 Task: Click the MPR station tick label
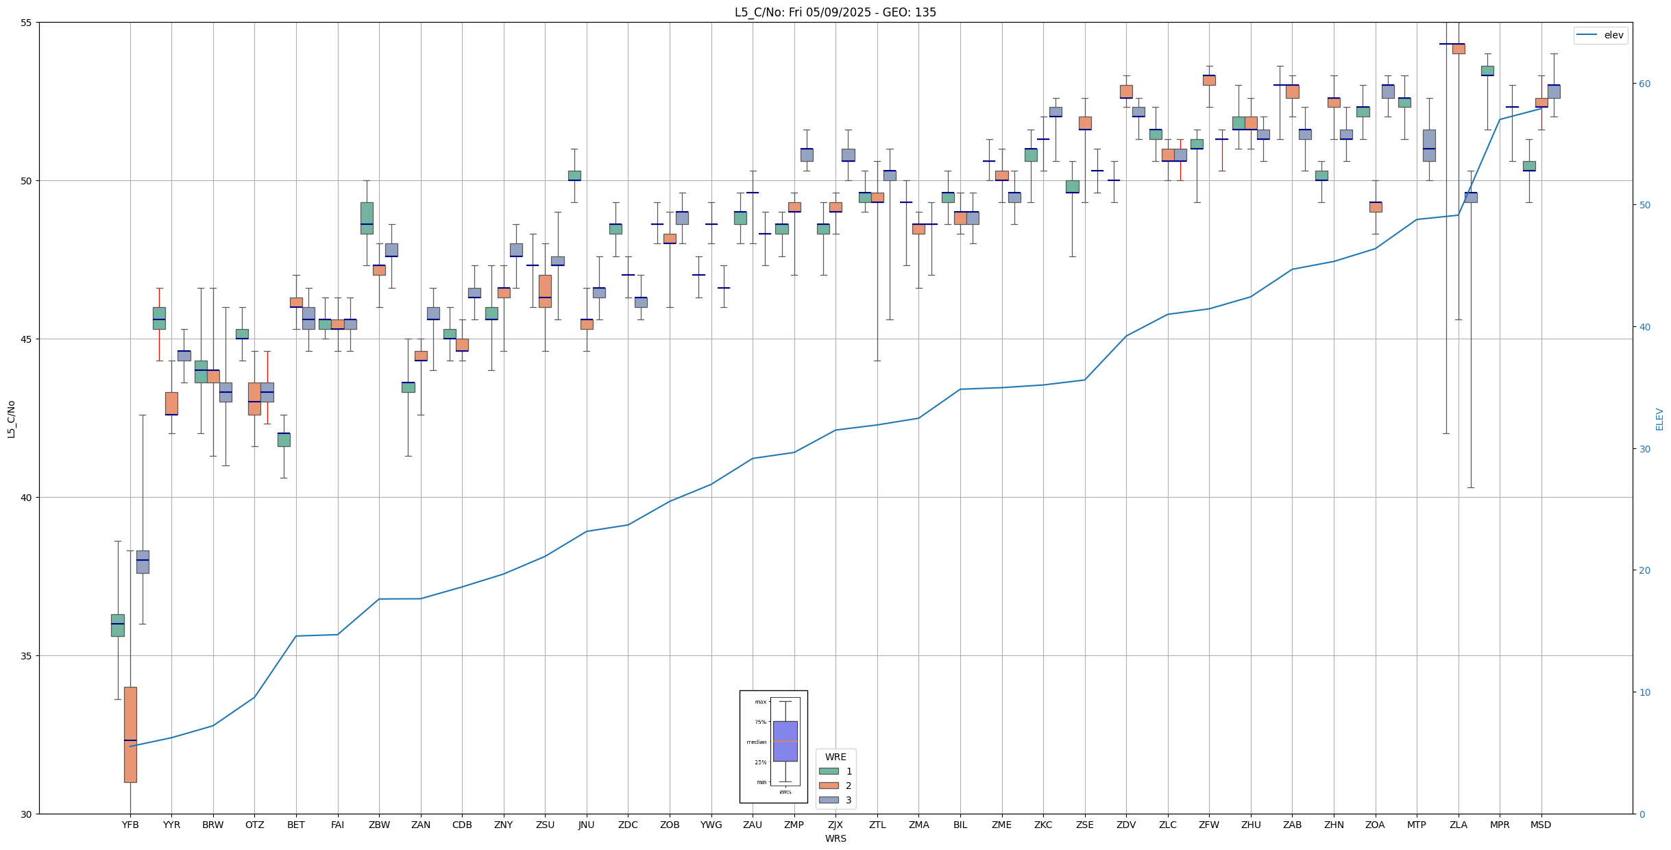pos(1500,825)
